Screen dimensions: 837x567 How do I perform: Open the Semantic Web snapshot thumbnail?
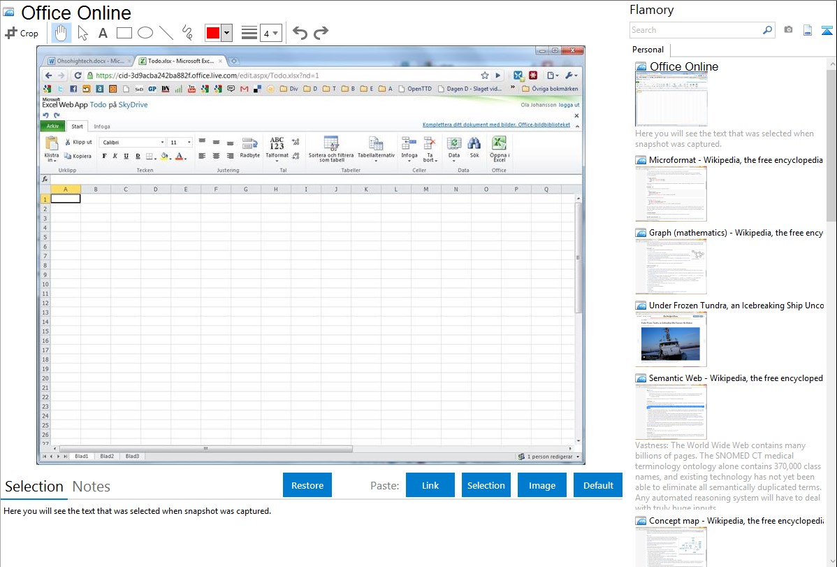click(x=671, y=412)
